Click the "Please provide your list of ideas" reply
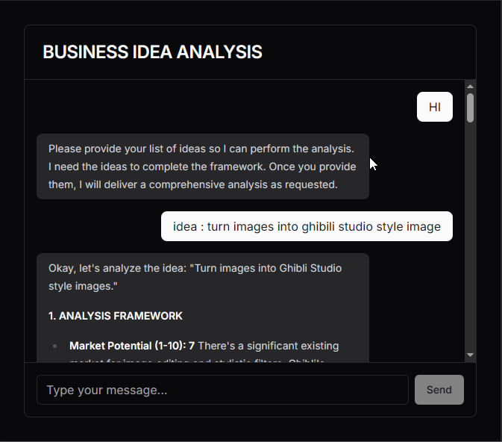This screenshot has height=442, width=502. (x=203, y=166)
